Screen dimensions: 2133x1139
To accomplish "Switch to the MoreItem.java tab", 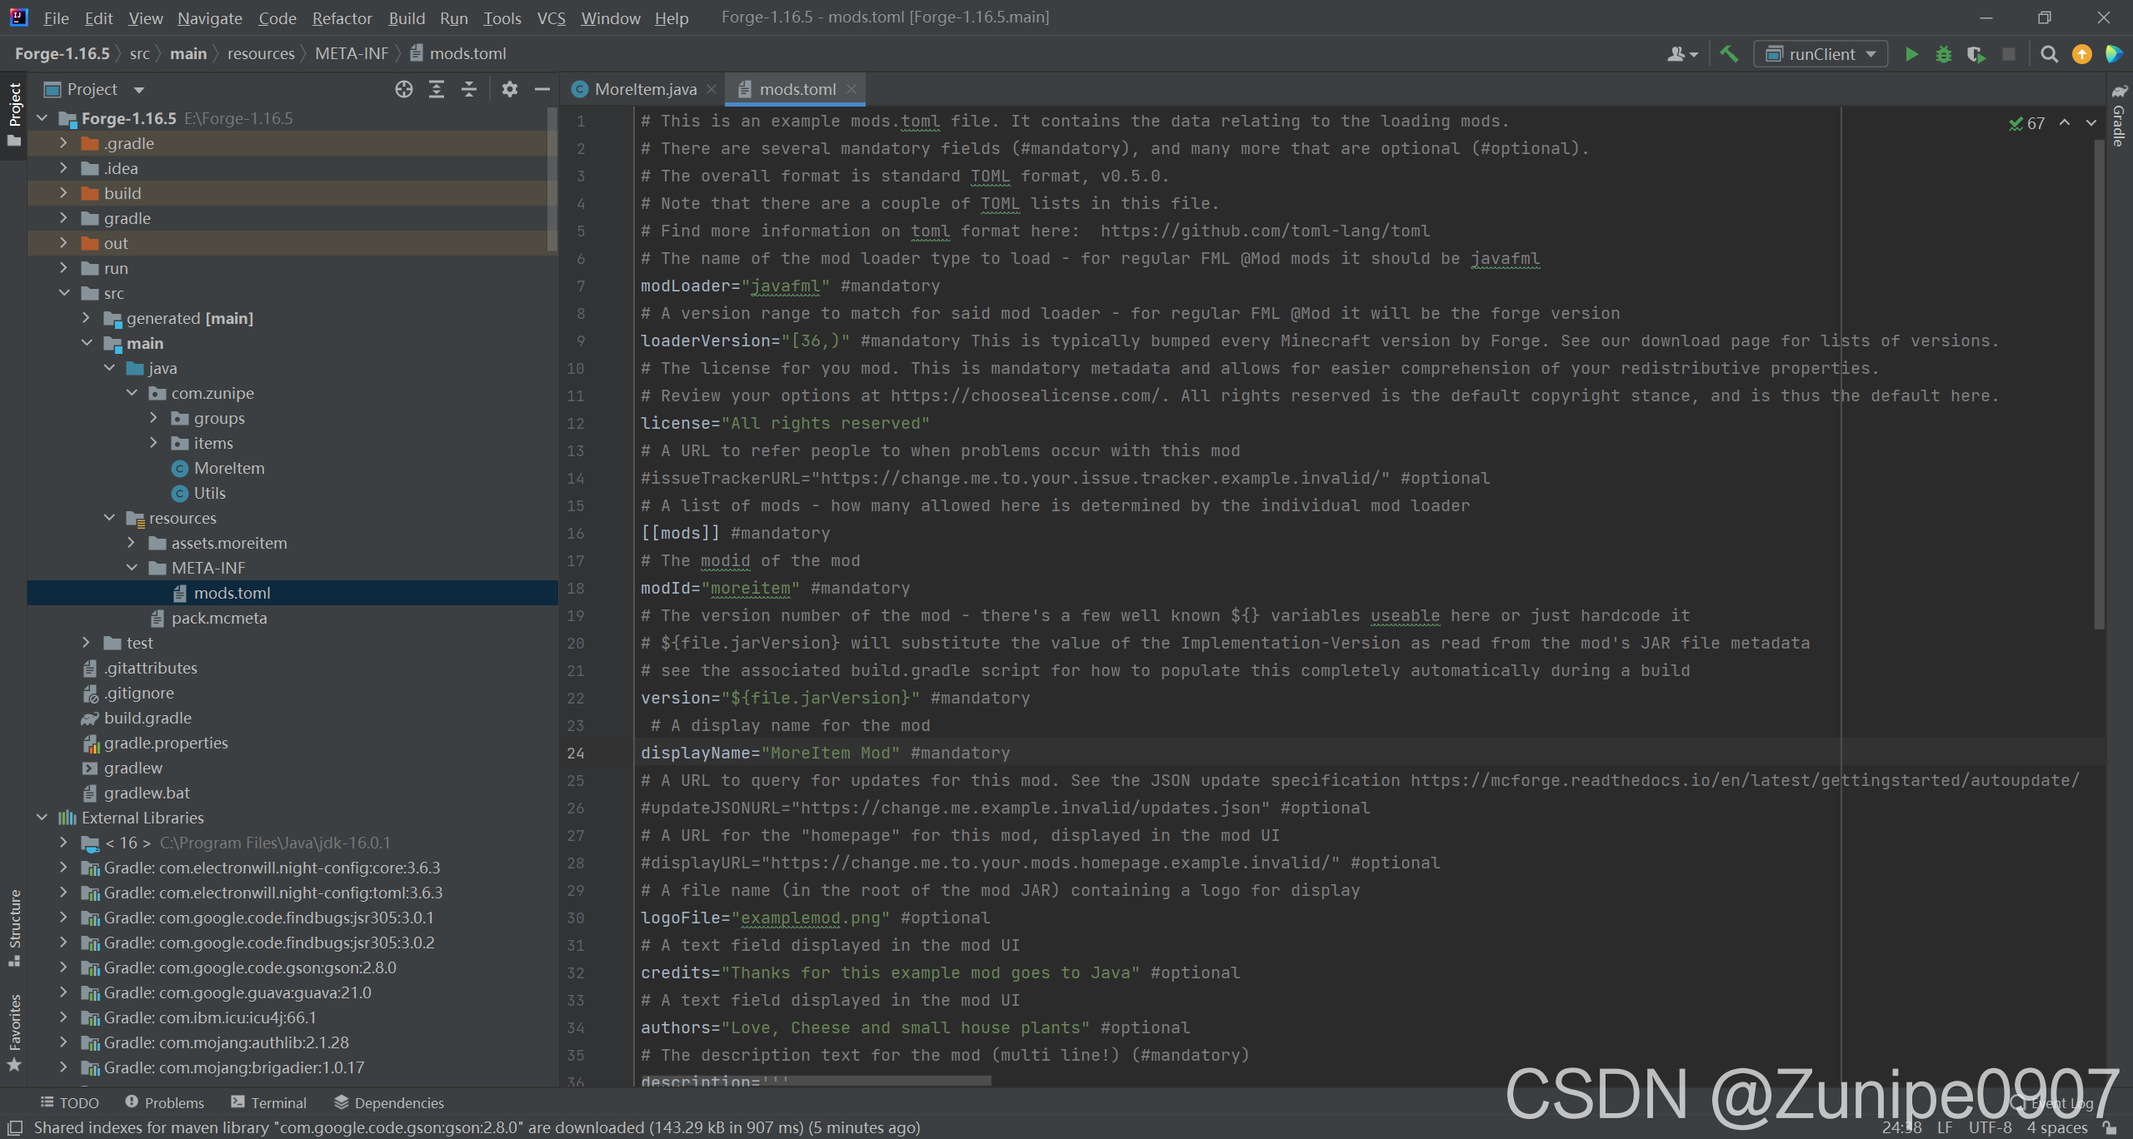I will [x=645, y=89].
